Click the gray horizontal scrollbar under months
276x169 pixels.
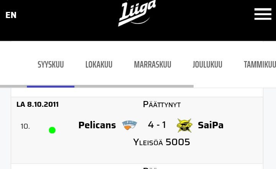[134, 86]
